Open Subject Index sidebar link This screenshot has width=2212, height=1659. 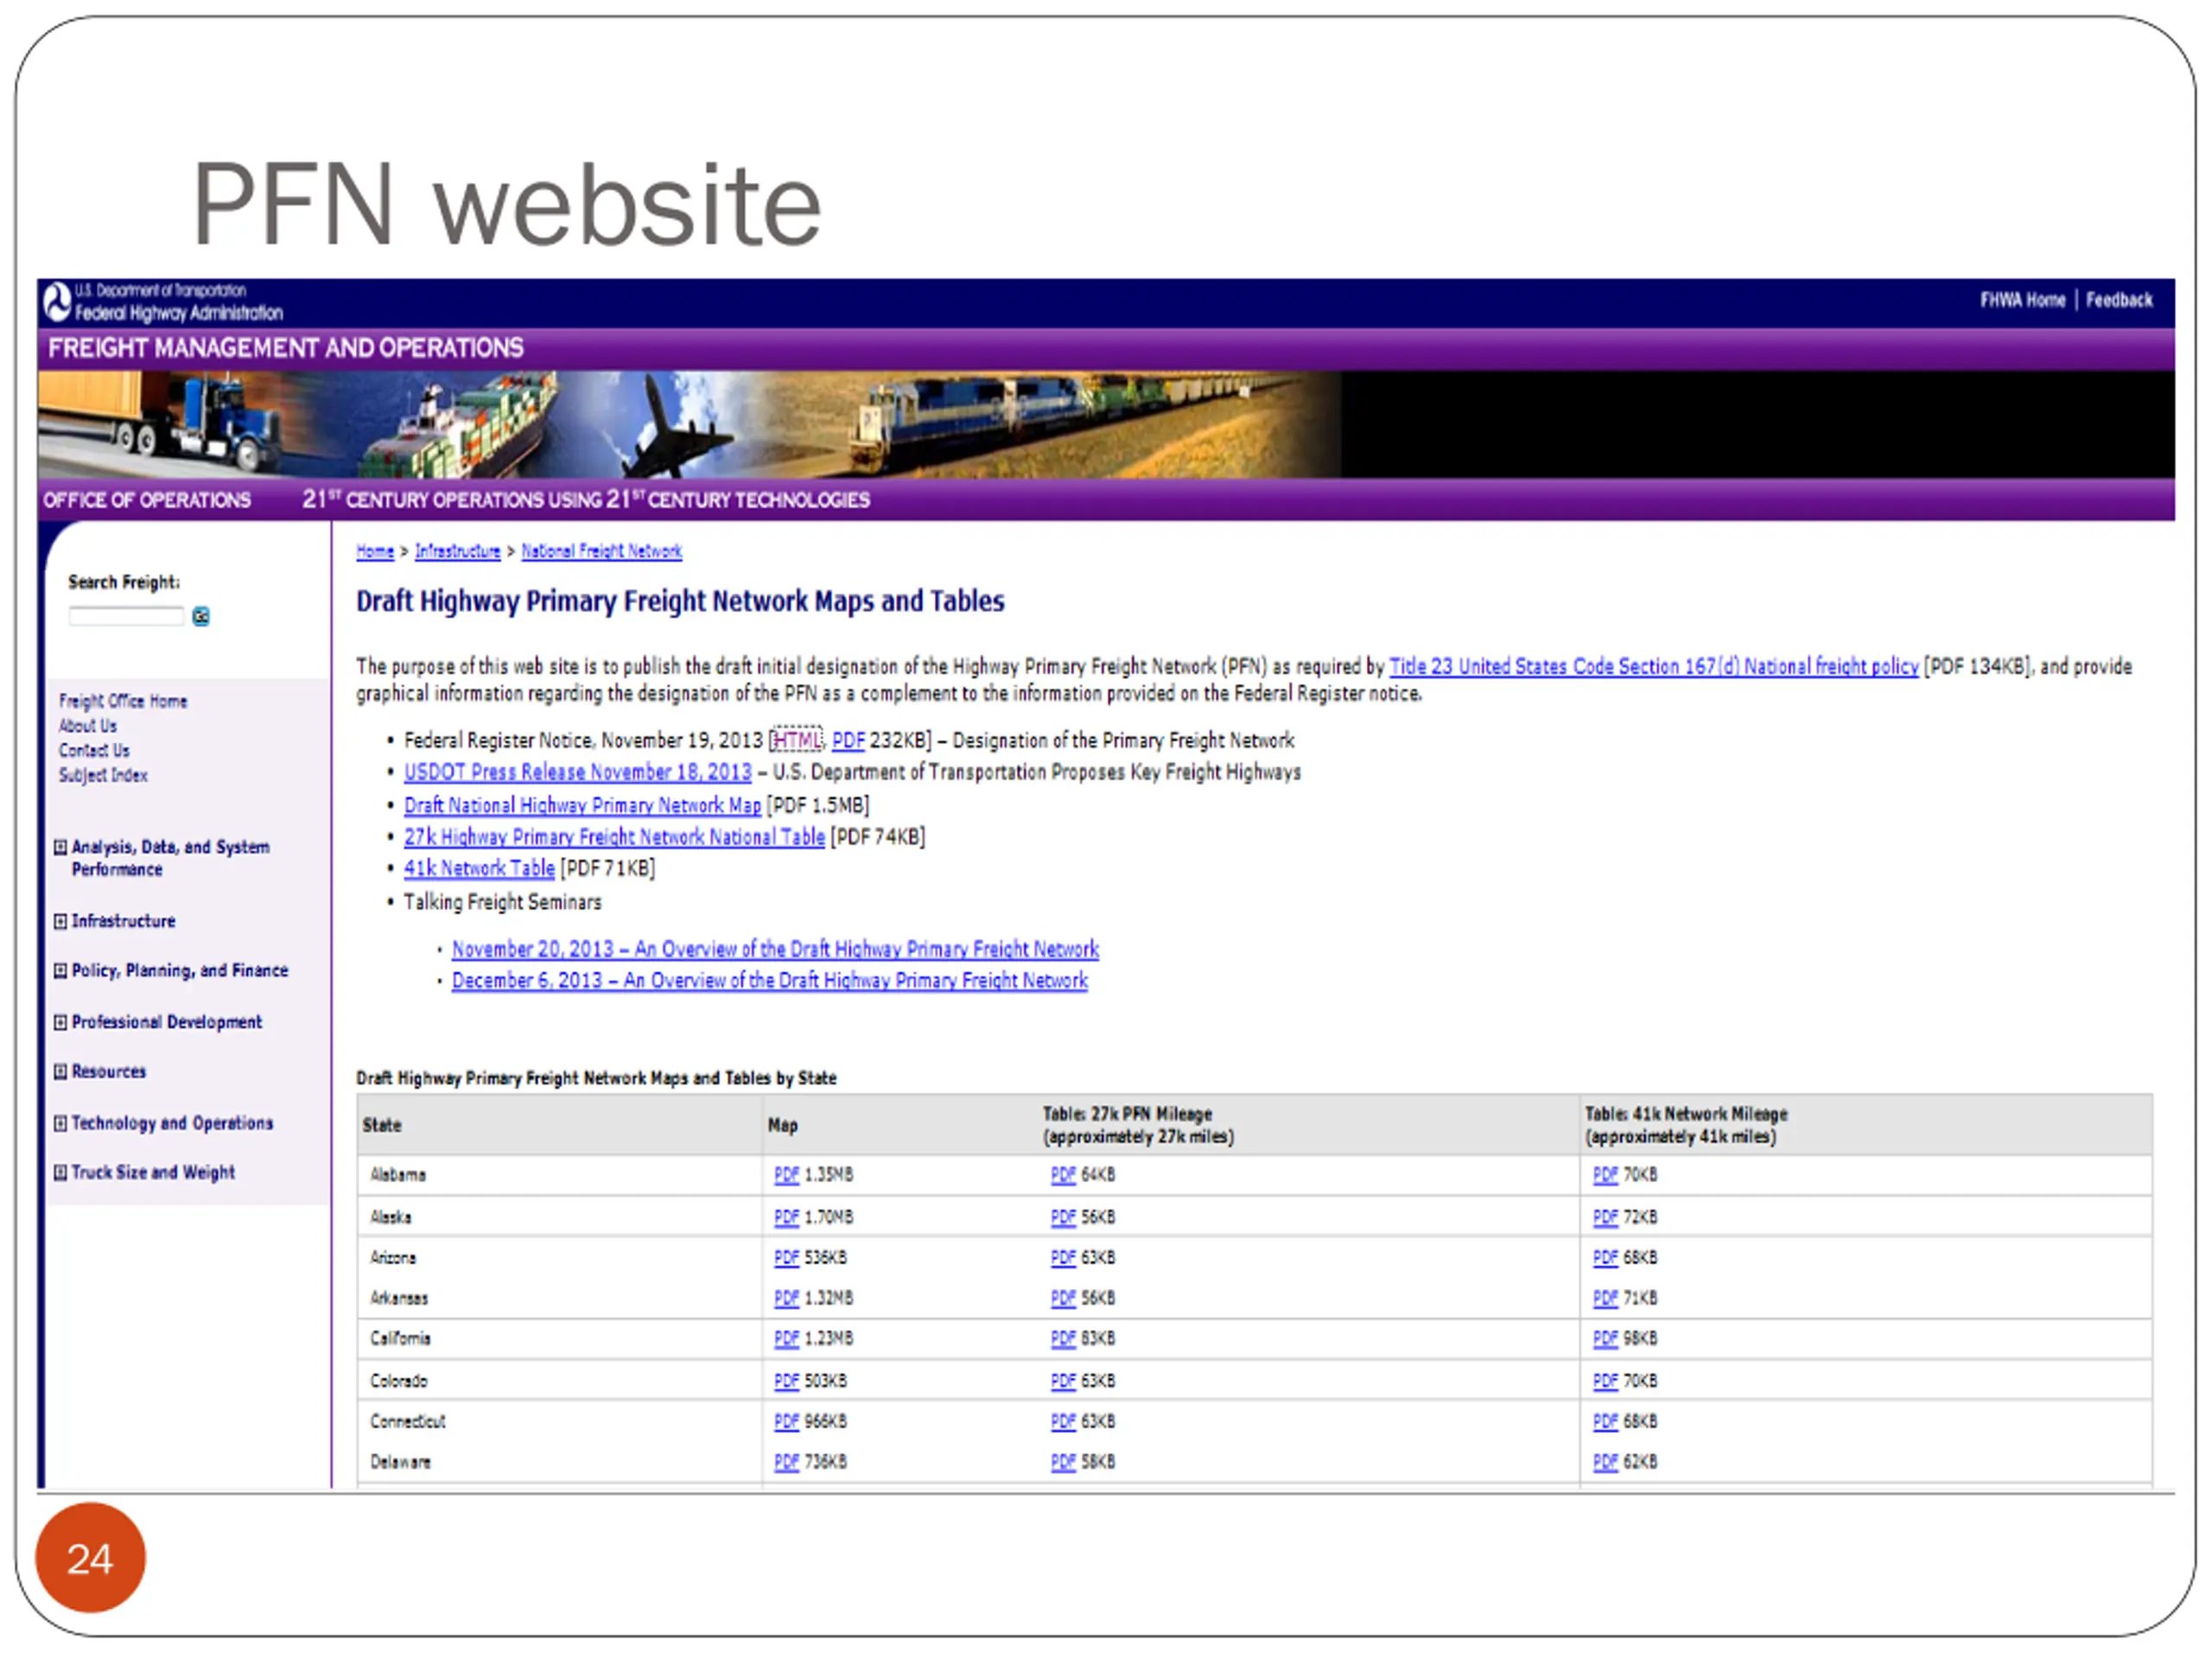tap(103, 775)
